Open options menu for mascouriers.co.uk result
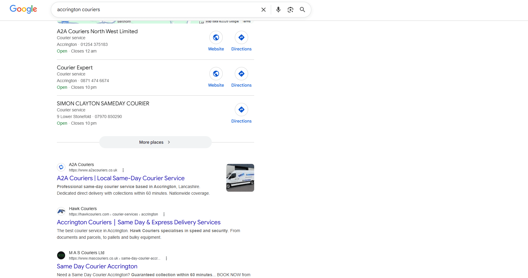Image resolution: width=528 pixels, height=278 pixels. pyautogui.click(x=166, y=258)
